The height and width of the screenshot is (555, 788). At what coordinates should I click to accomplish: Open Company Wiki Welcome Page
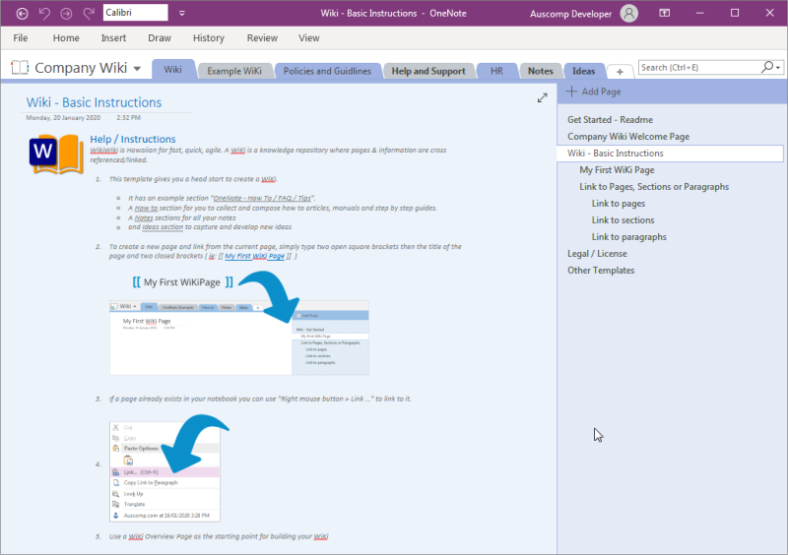(628, 137)
